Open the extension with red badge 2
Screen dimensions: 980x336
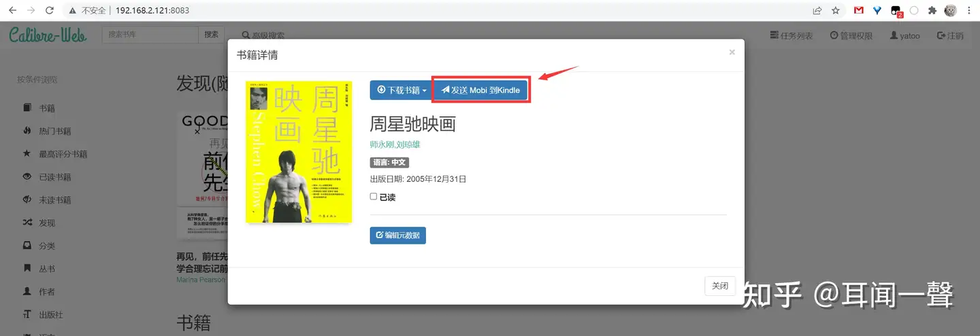point(896,12)
